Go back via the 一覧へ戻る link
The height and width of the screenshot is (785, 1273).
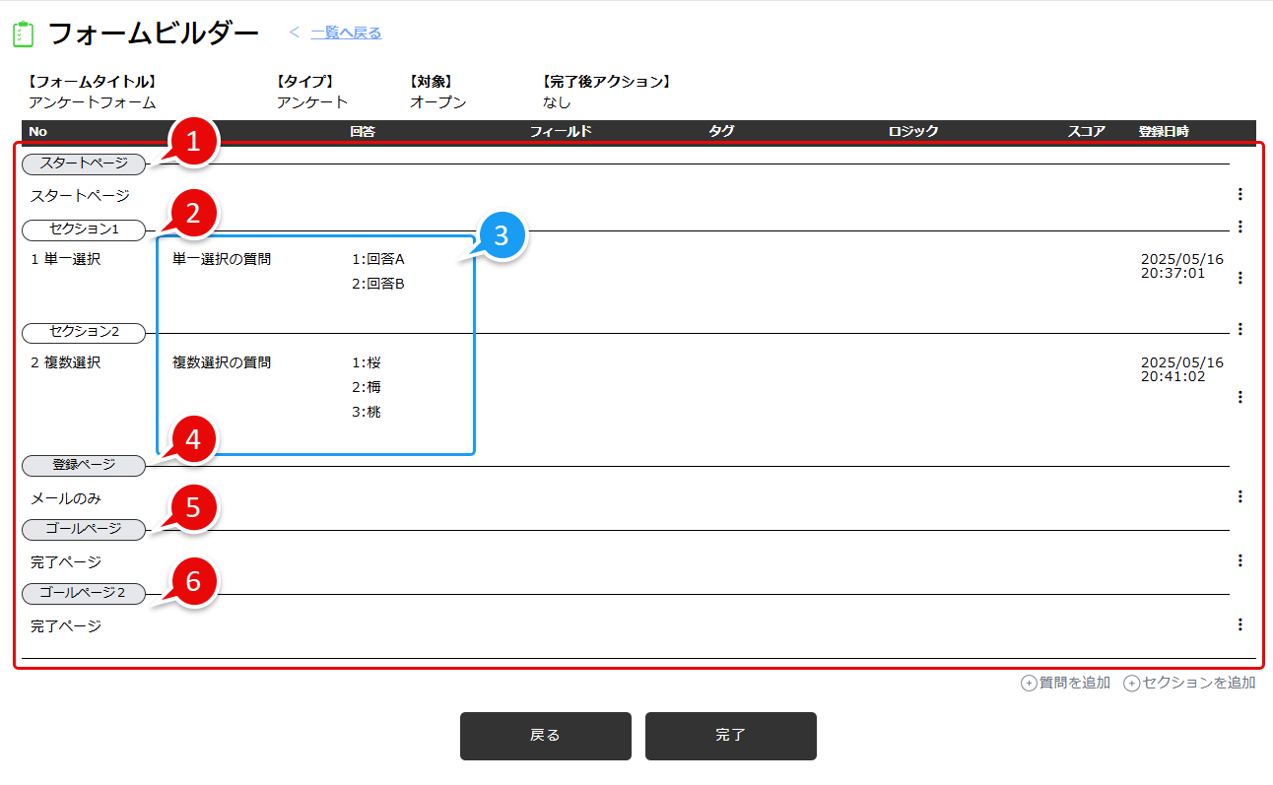pos(346,33)
